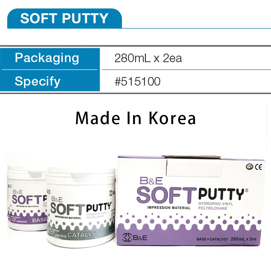Select the Packaging label cell

click(50, 59)
